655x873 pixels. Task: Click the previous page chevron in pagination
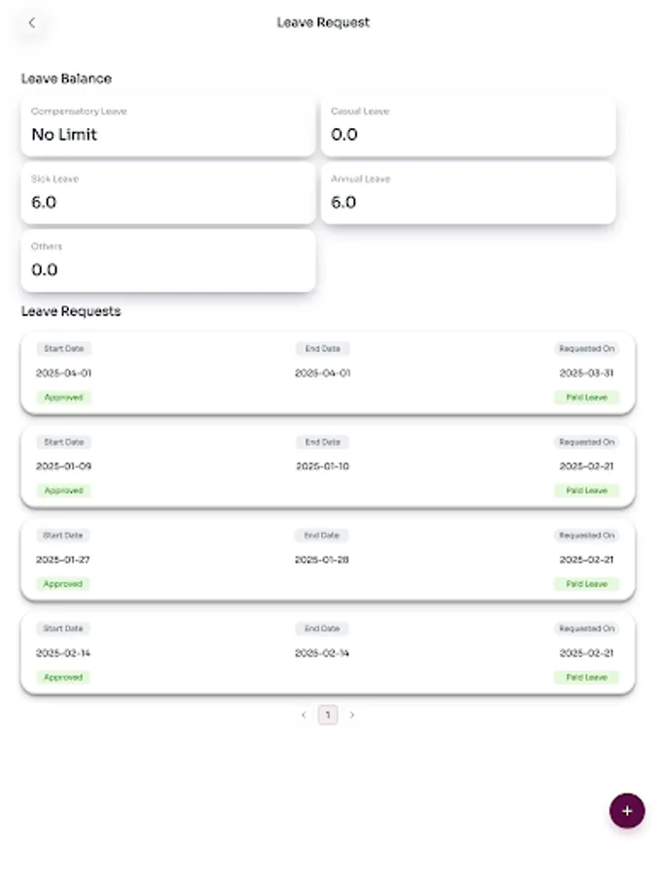click(304, 714)
